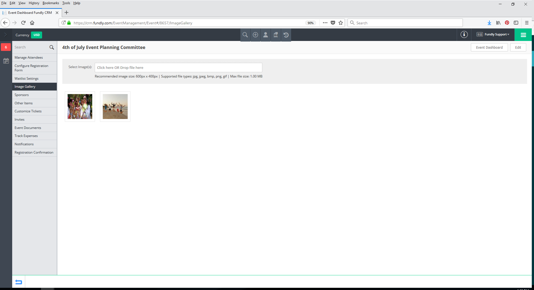Open Track Expenses

[34, 136]
